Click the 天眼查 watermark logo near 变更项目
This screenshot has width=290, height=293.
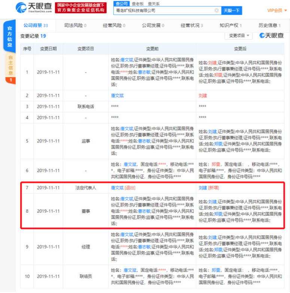click(x=272, y=35)
